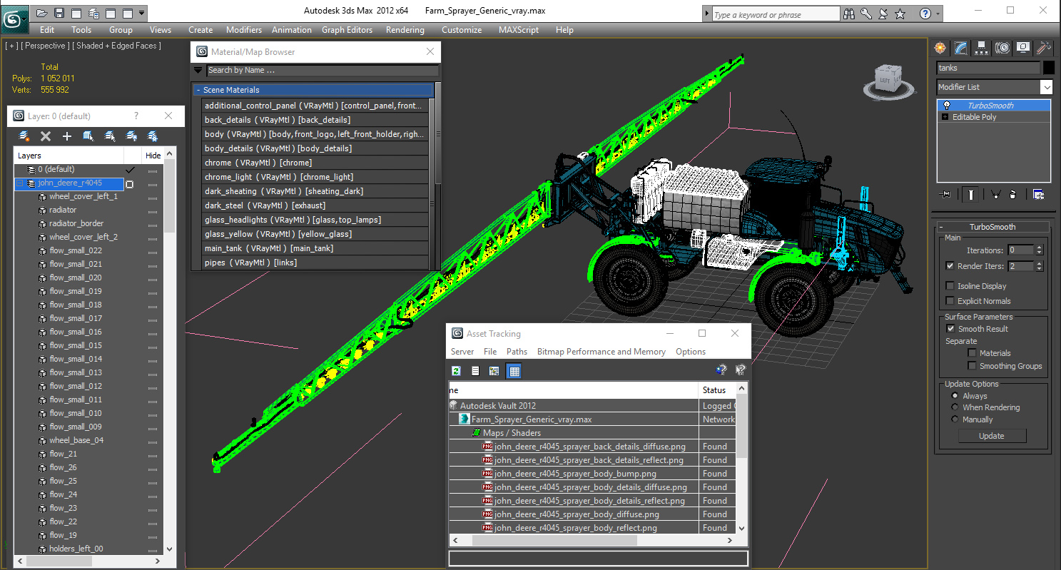Click the Open File icon in quick access toolbar
The width and height of the screenshot is (1061, 570).
tap(42, 13)
